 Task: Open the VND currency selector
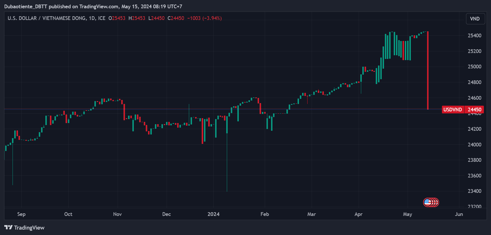coord(475,19)
